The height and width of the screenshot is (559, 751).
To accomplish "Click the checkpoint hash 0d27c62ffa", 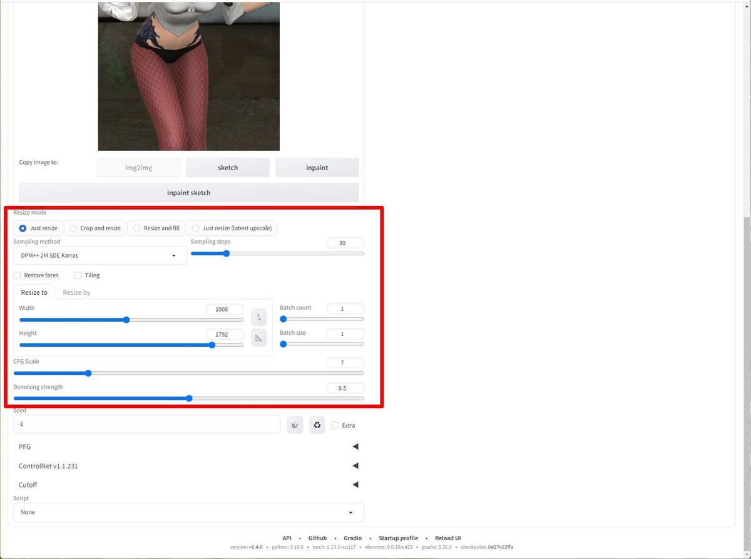I will pyautogui.click(x=501, y=547).
